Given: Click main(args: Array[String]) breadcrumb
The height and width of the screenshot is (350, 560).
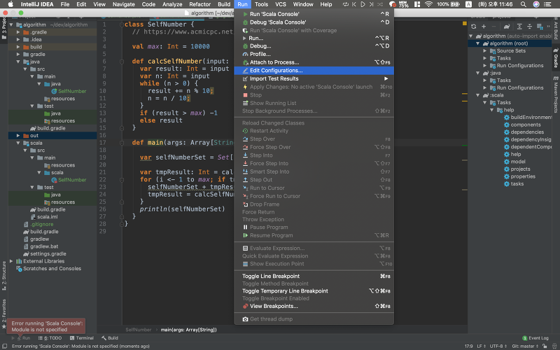Looking at the screenshot, I should [188, 330].
